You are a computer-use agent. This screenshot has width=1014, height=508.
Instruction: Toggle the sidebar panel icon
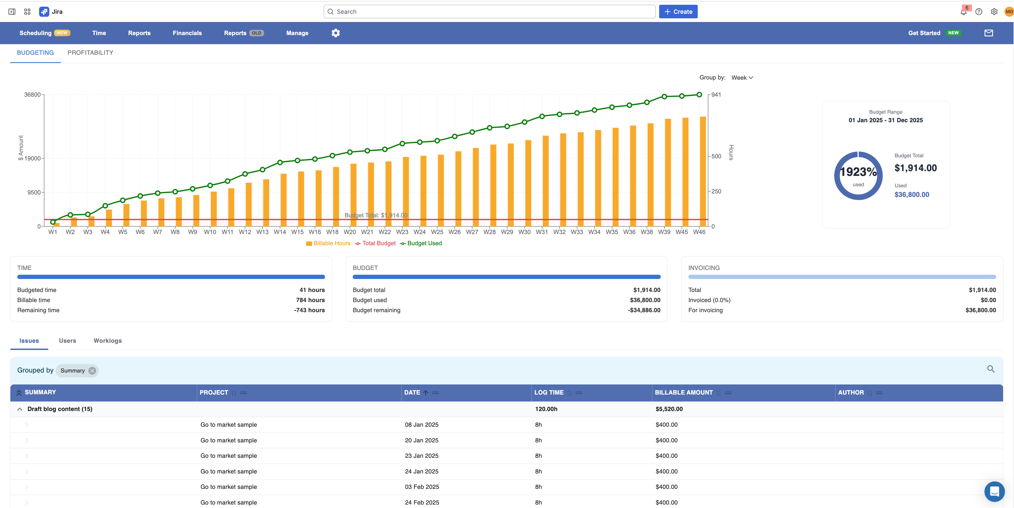[12, 12]
